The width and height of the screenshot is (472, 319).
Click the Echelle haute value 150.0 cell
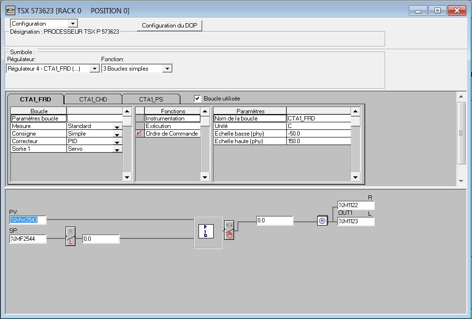(318, 141)
